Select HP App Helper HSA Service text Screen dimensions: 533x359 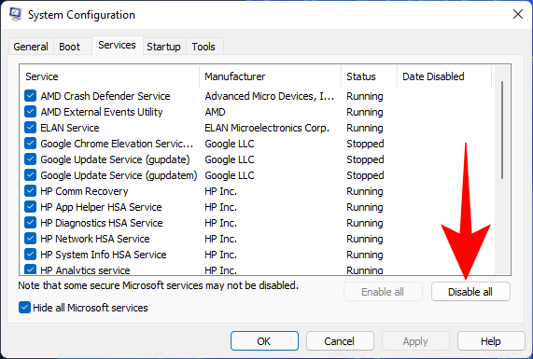click(x=102, y=207)
